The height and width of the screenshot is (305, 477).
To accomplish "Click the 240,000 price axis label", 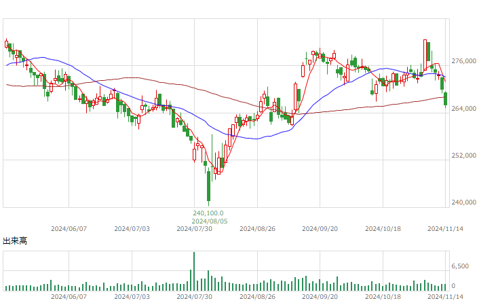I will (x=463, y=202).
